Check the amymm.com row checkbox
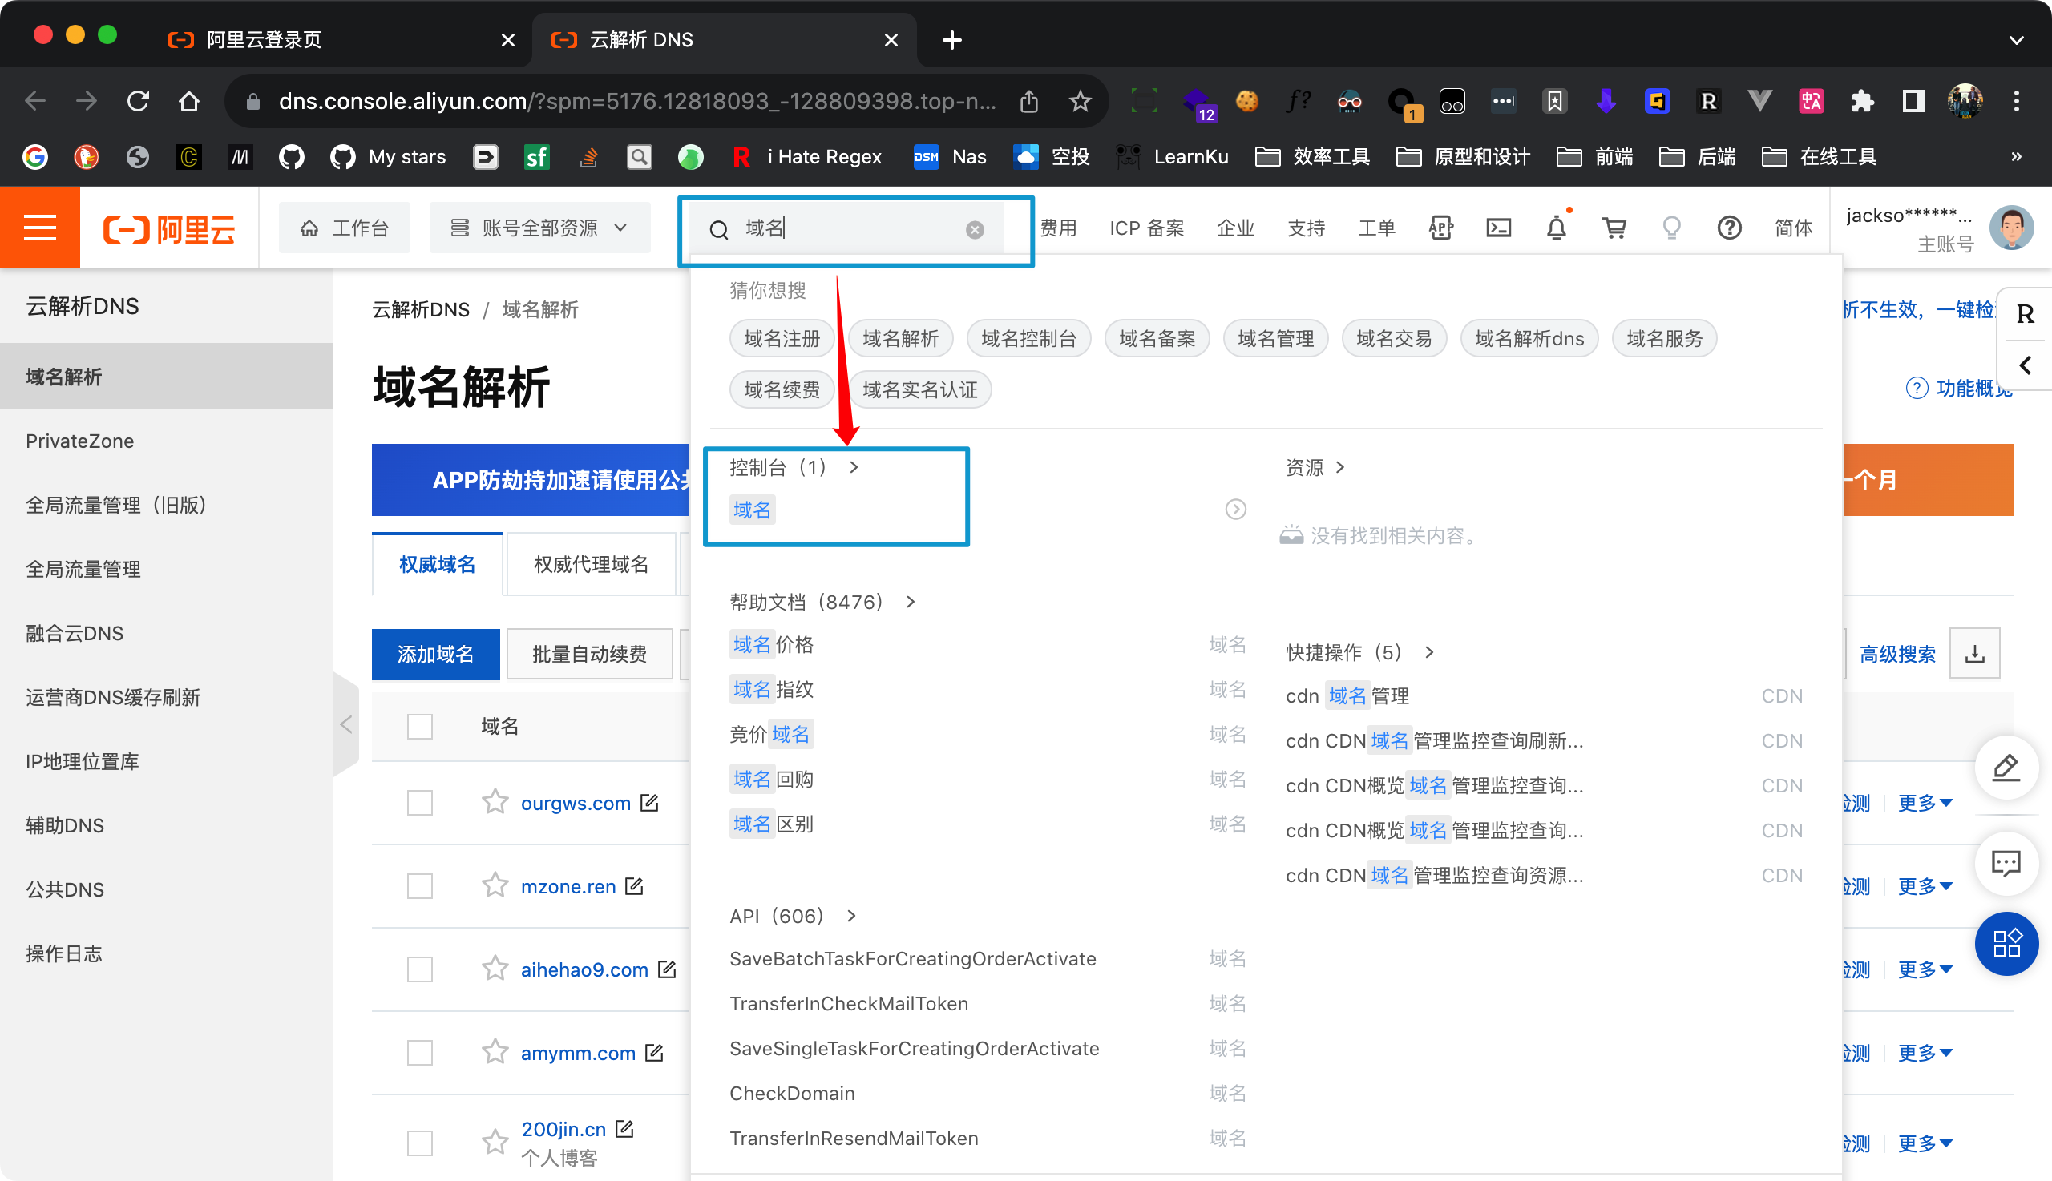Image resolution: width=2052 pixels, height=1181 pixels. [419, 1052]
